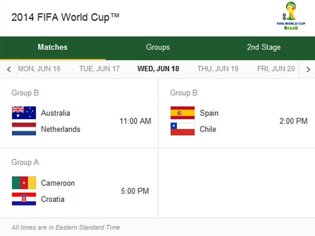
Task: Select the TUE, JUN 17 date
Action: pos(99,69)
